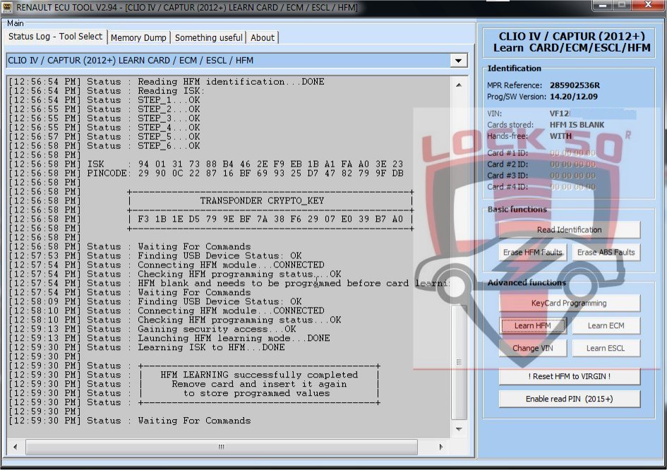Click the application icon in the title bar
This screenshot has width=667, height=470.
[8, 8]
